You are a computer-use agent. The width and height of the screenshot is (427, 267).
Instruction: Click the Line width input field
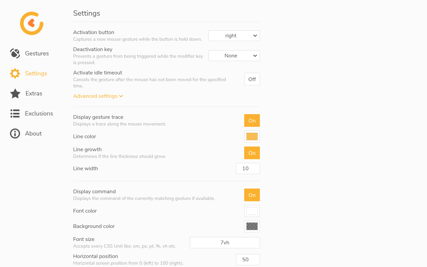click(x=248, y=169)
